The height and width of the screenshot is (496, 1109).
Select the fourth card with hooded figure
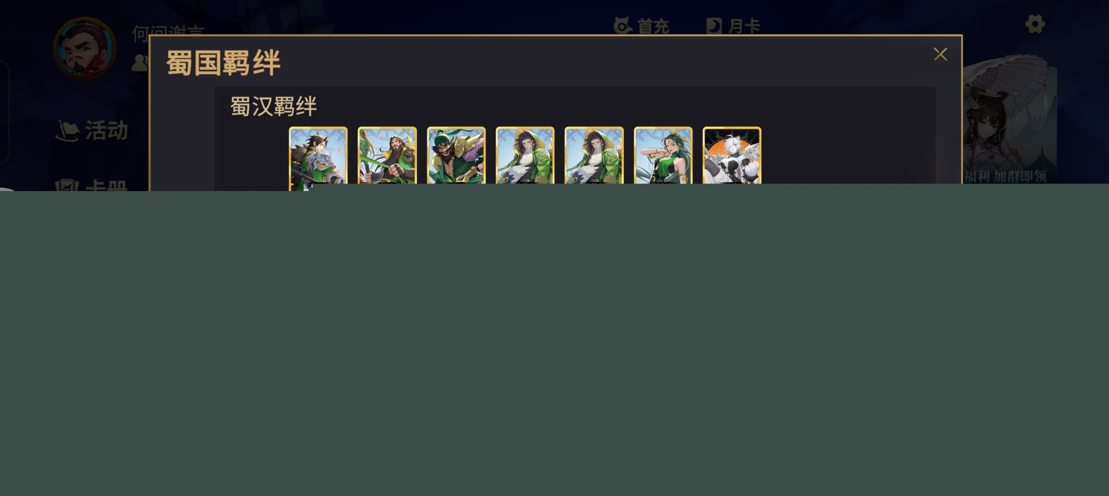pos(525,156)
